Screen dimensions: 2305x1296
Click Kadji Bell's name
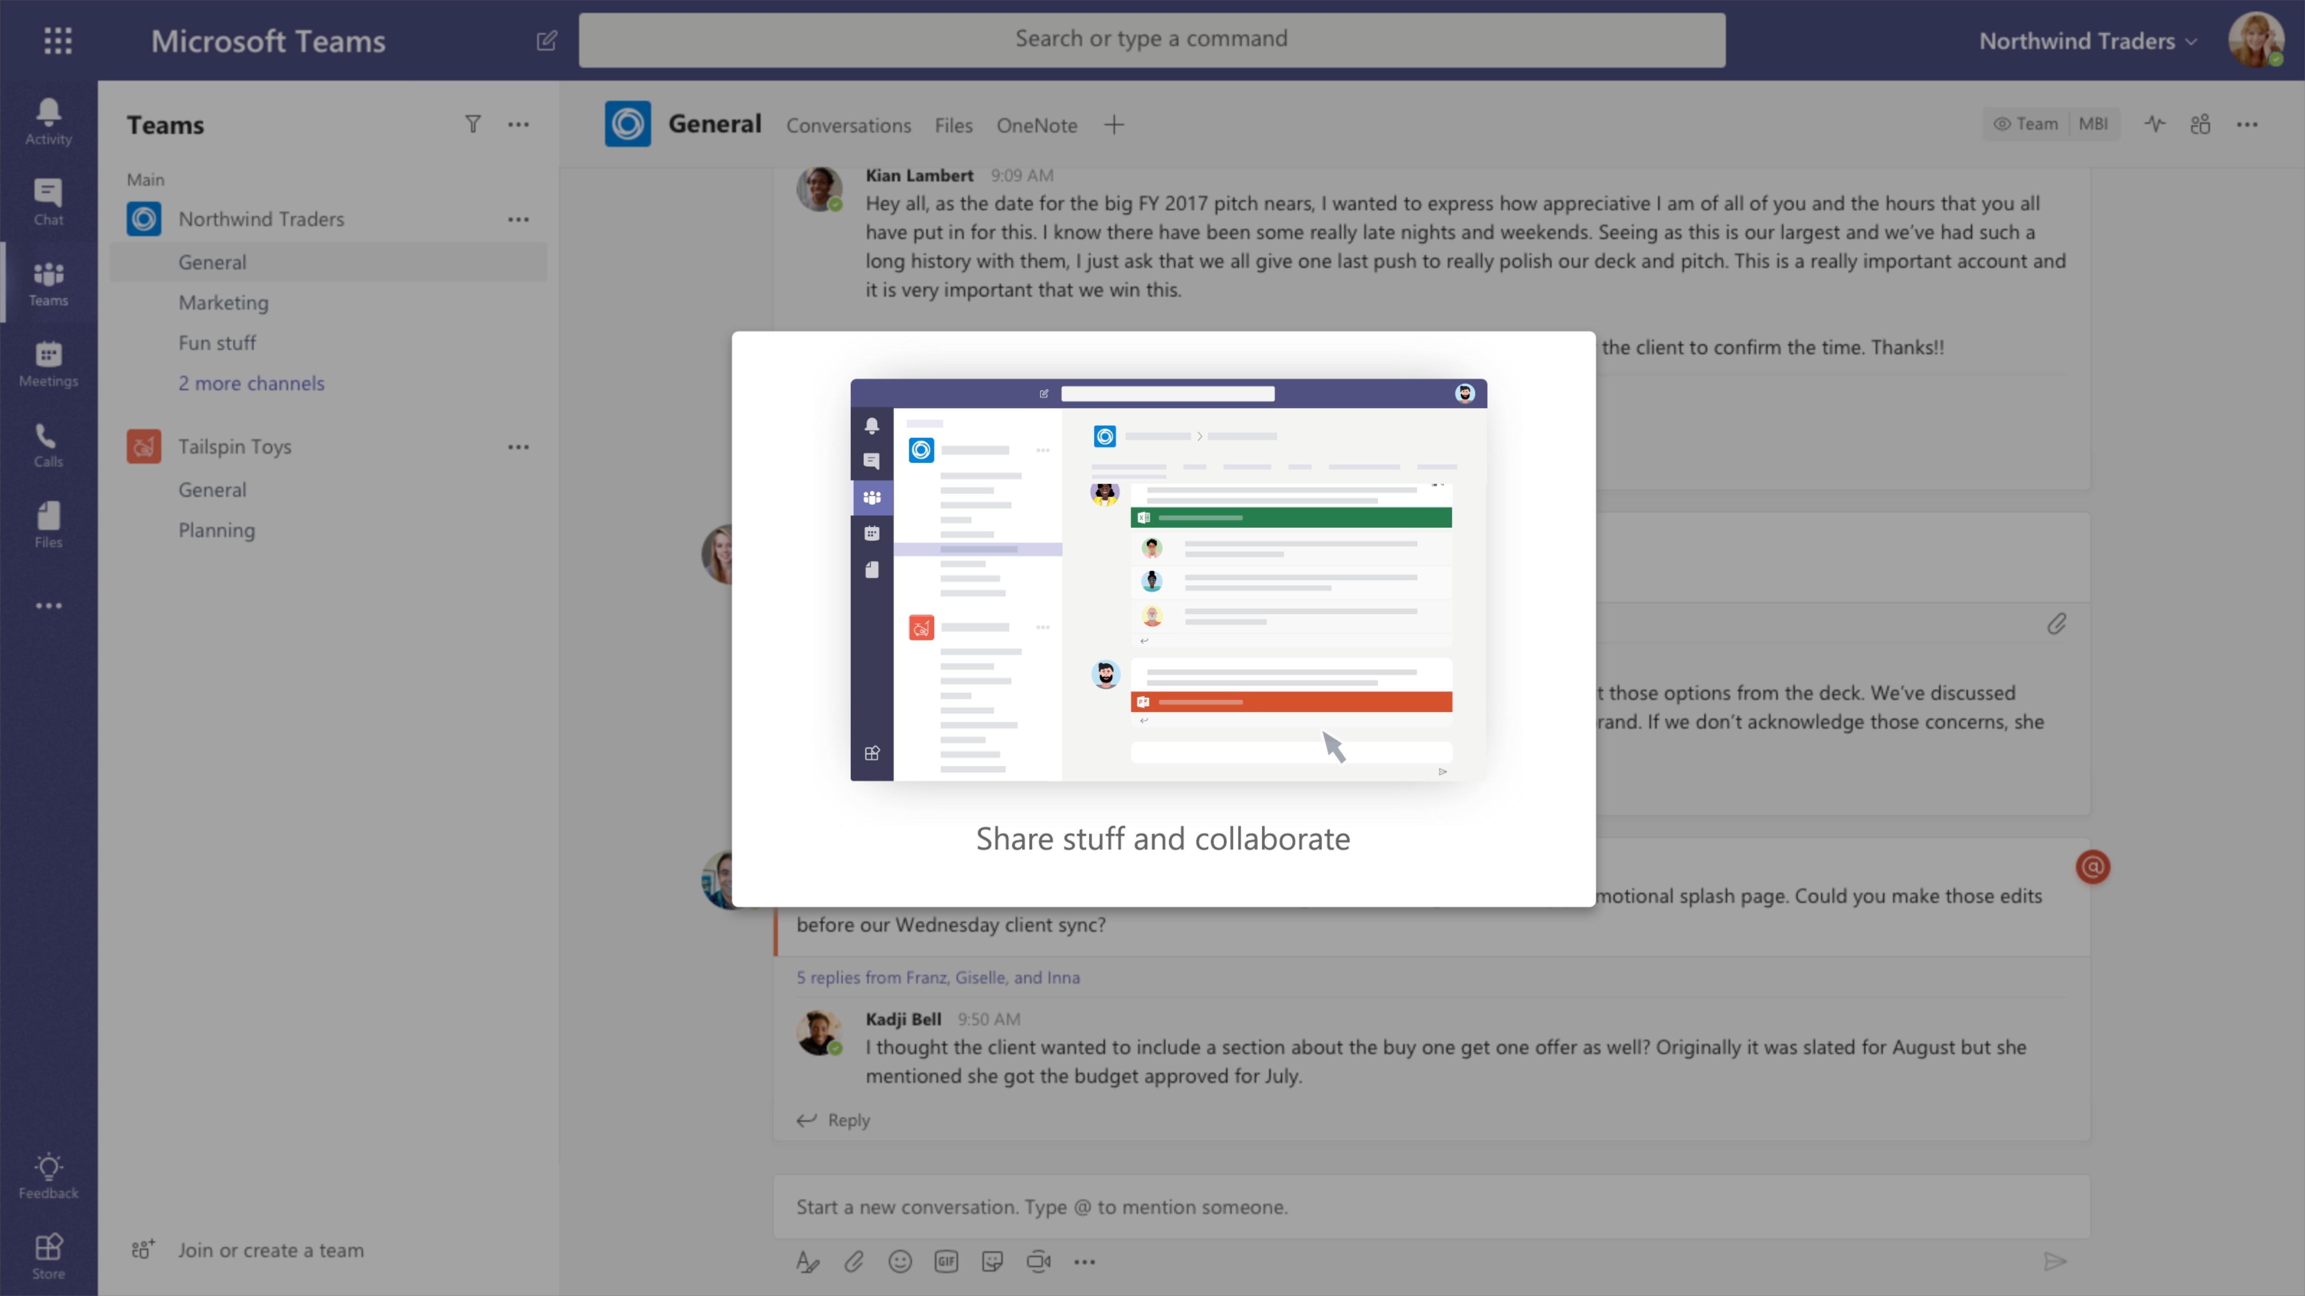pos(903,1019)
